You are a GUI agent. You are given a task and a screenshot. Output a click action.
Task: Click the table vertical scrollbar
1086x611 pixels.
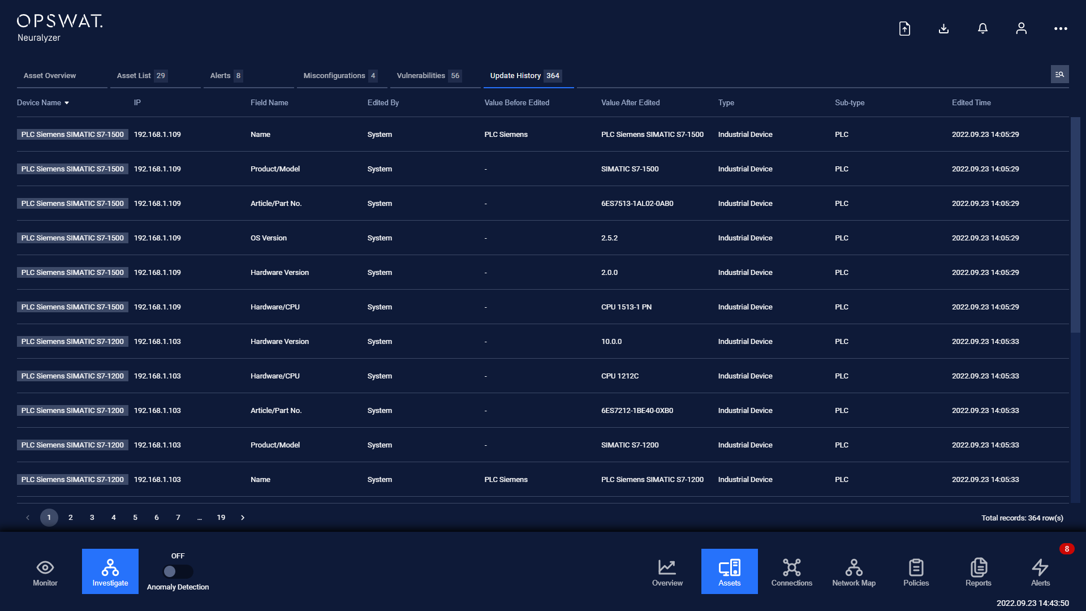pos(1075,225)
